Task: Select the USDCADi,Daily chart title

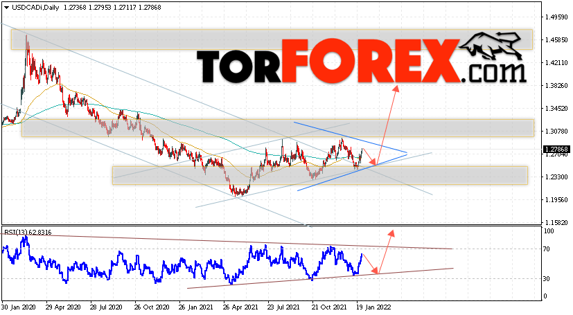Action: (35, 8)
